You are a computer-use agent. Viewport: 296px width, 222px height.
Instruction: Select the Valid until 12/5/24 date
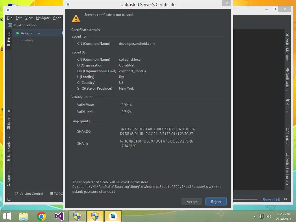point(126,112)
